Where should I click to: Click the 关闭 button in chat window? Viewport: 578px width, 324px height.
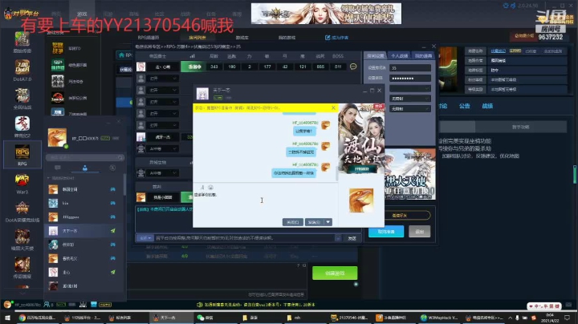(293, 222)
